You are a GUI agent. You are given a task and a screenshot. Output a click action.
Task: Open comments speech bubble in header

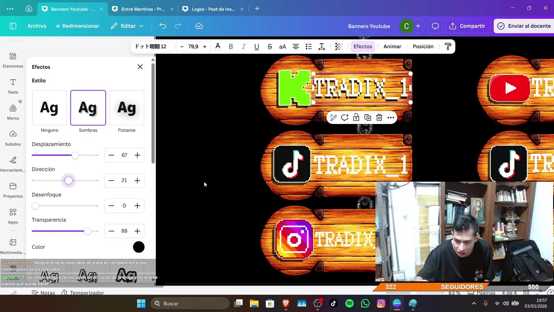[x=435, y=26]
